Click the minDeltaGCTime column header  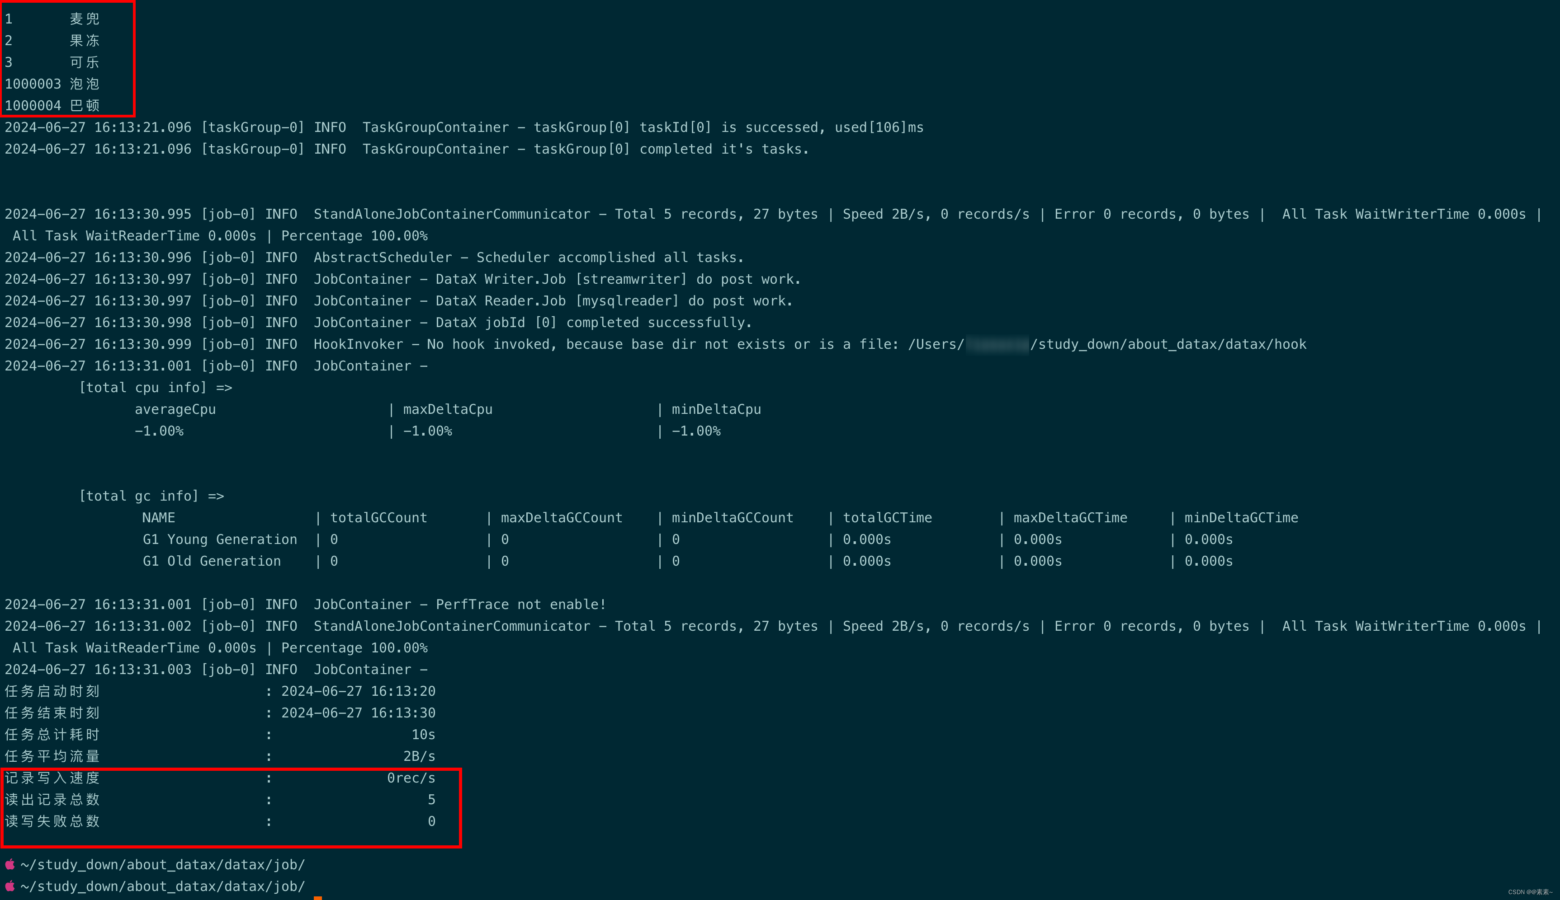pos(1241,517)
